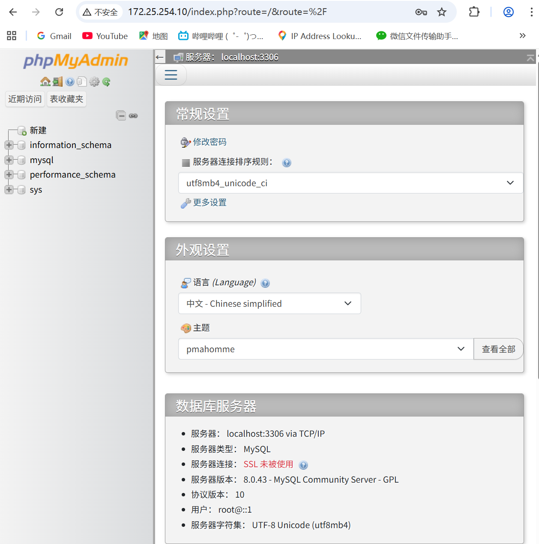The width and height of the screenshot is (539, 544).
Task: Expand the information_schema tree node
Action: point(9,145)
